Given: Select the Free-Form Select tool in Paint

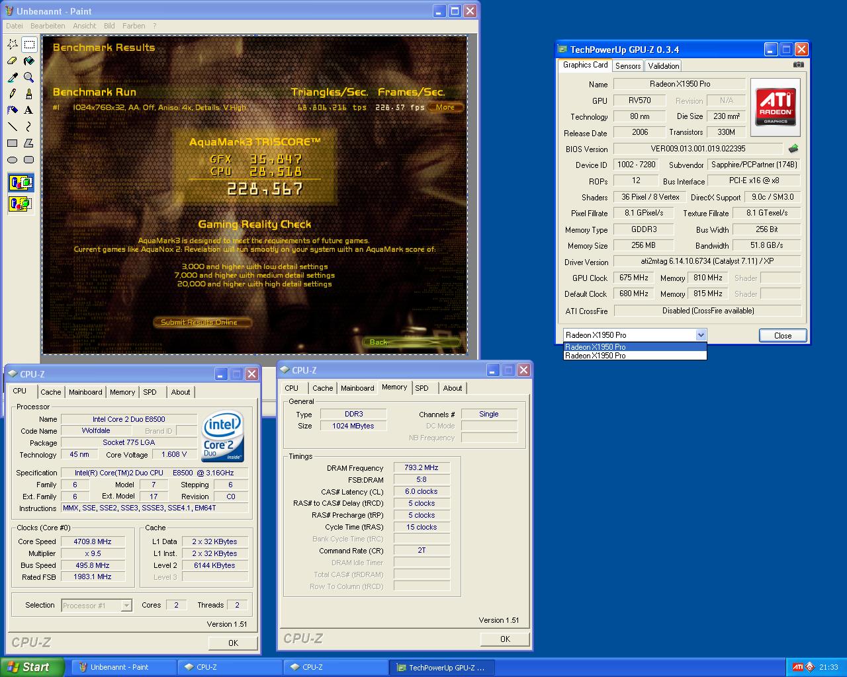Looking at the screenshot, I should click(x=12, y=44).
